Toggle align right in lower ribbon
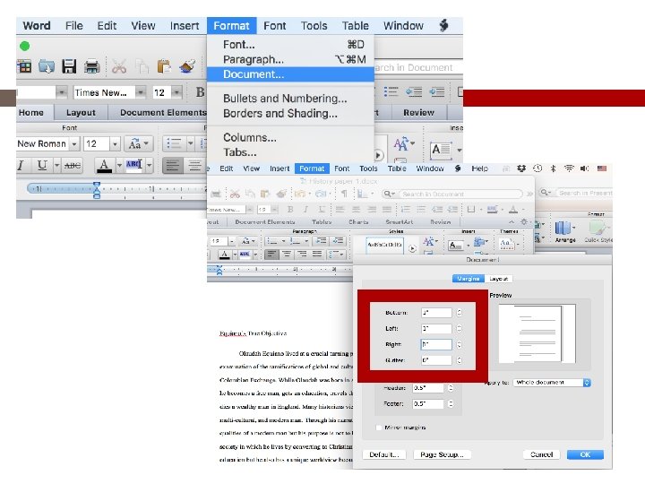The width and height of the screenshot is (645, 484). 302,254
